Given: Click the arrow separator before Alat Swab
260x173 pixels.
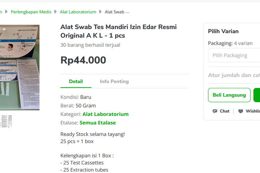Looking at the screenshot, I should (101, 12).
